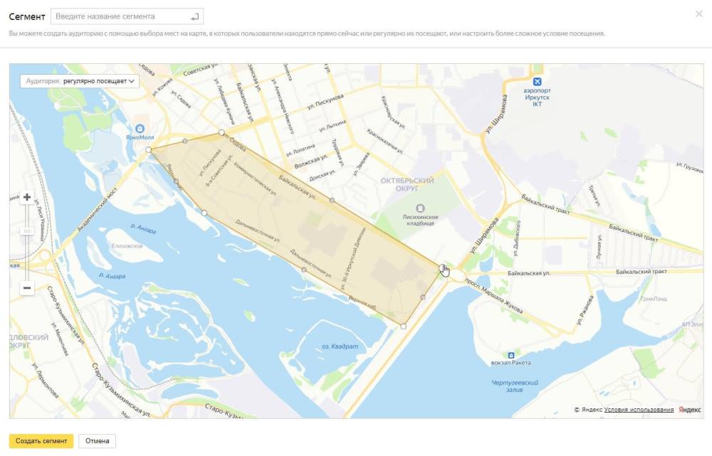Open the Аудитория dropdown
The width and height of the screenshot is (712, 456).
point(80,81)
